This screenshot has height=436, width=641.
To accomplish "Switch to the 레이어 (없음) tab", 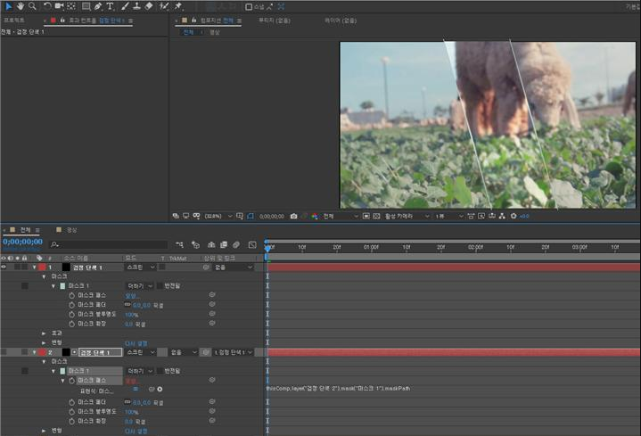I will click(341, 20).
